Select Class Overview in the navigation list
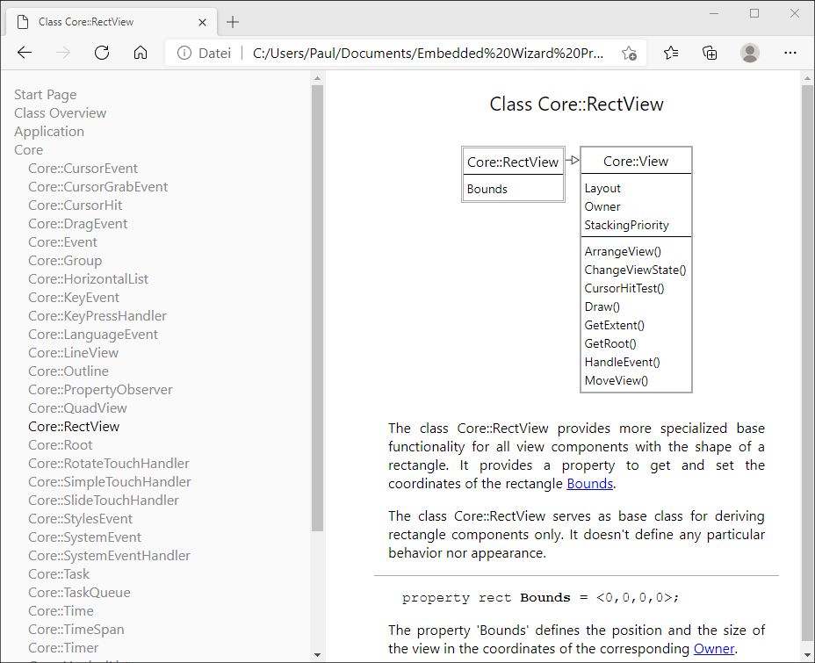This screenshot has height=663, width=815. [60, 113]
